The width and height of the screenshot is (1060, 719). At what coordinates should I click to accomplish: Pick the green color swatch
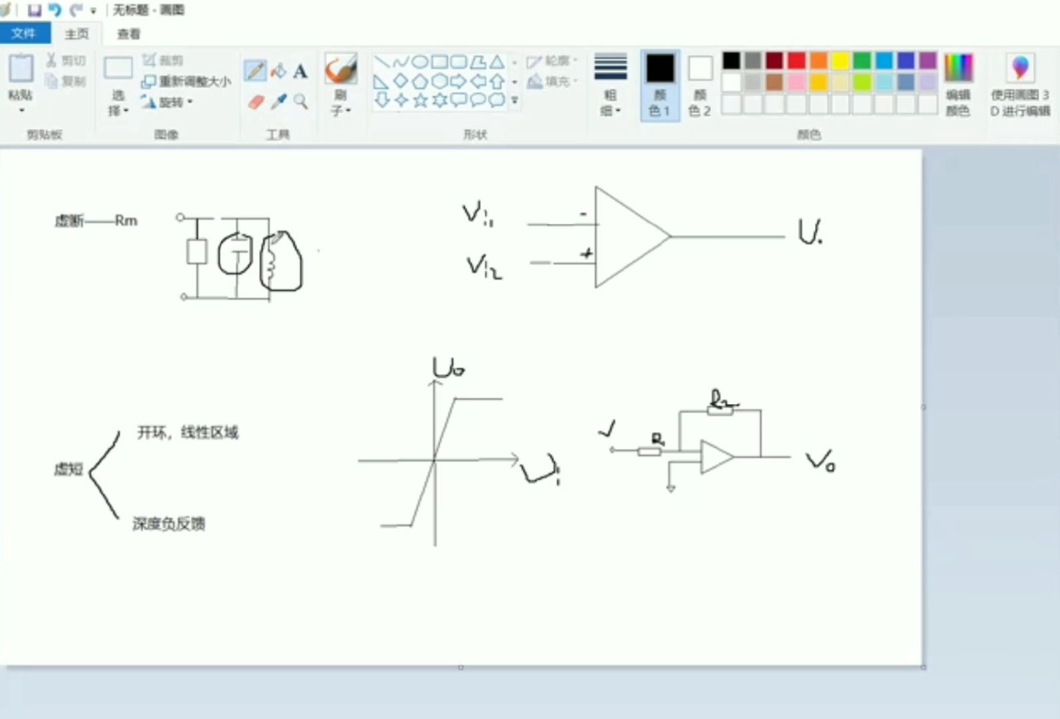[x=862, y=61]
